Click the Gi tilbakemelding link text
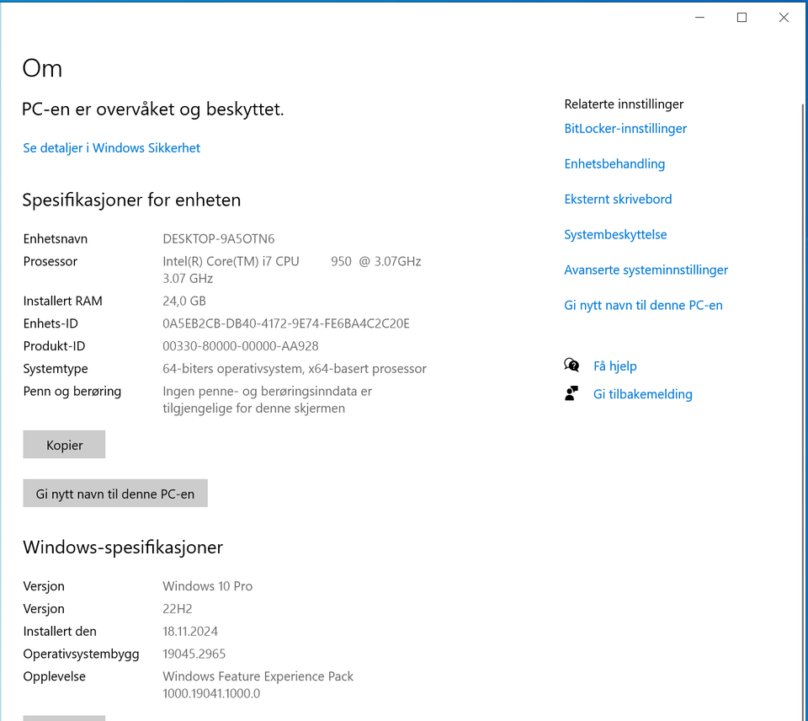The width and height of the screenshot is (808, 721). (x=642, y=394)
